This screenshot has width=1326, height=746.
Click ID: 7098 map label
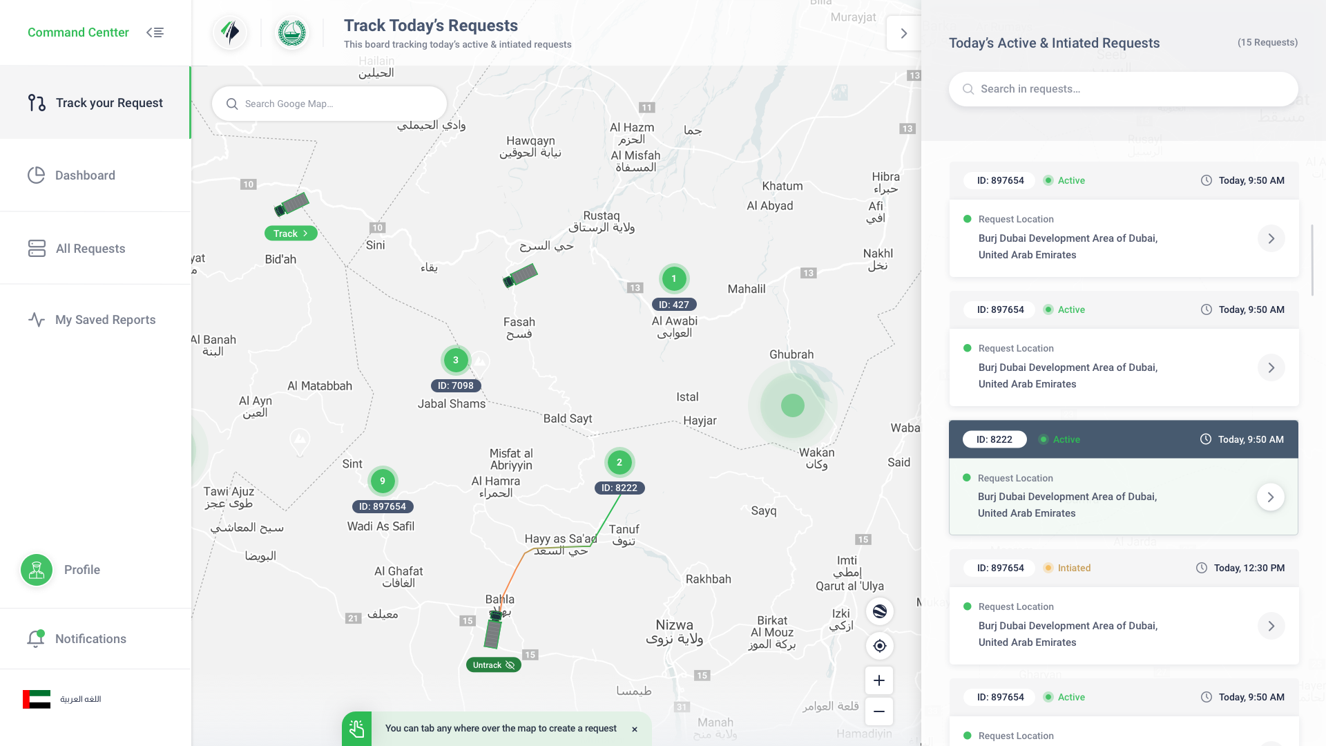[456, 385]
